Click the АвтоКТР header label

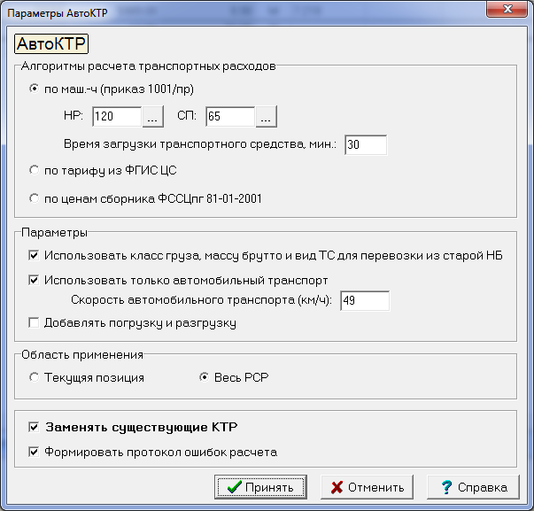coord(51,43)
